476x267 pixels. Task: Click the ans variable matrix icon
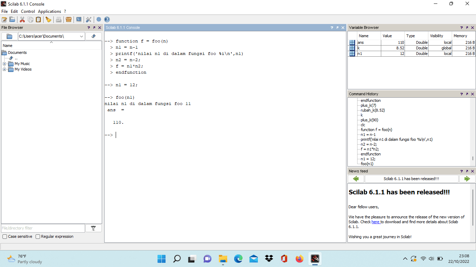352,42
